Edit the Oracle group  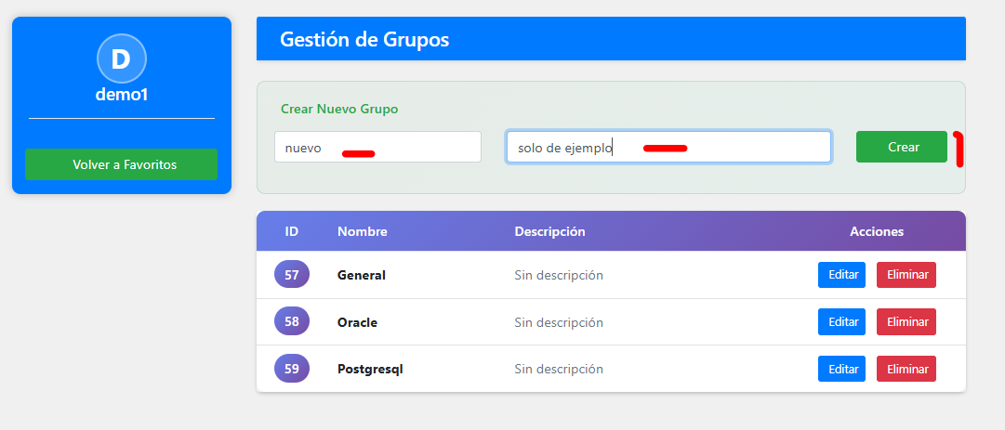(841, 322)
